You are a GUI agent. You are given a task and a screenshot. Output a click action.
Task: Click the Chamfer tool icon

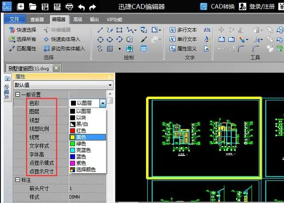256,49
